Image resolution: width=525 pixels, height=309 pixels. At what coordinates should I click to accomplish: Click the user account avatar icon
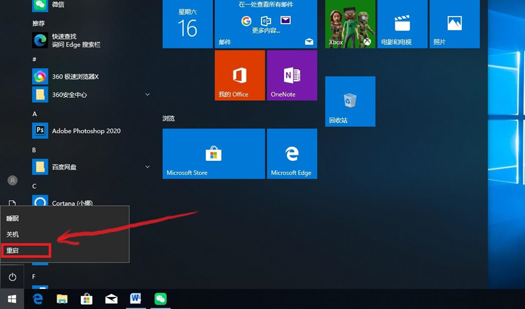[x=12, y=180]
